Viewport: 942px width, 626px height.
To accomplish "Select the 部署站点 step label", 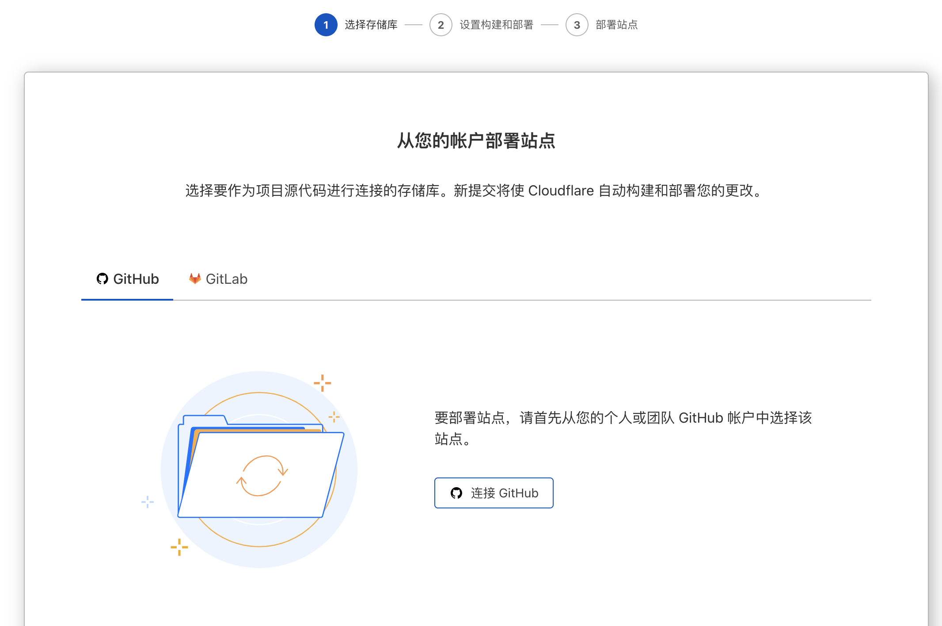I will 616,25.
